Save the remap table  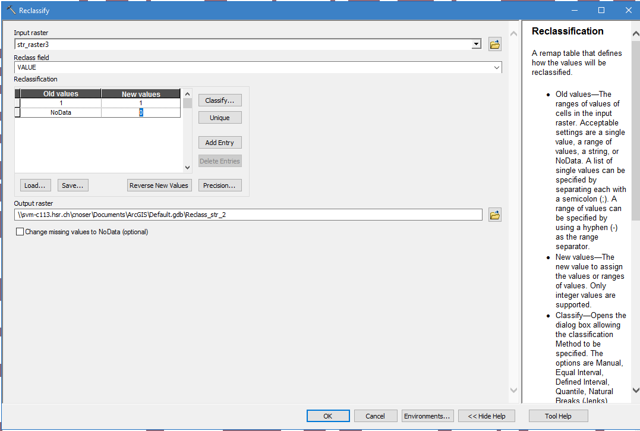73,185
